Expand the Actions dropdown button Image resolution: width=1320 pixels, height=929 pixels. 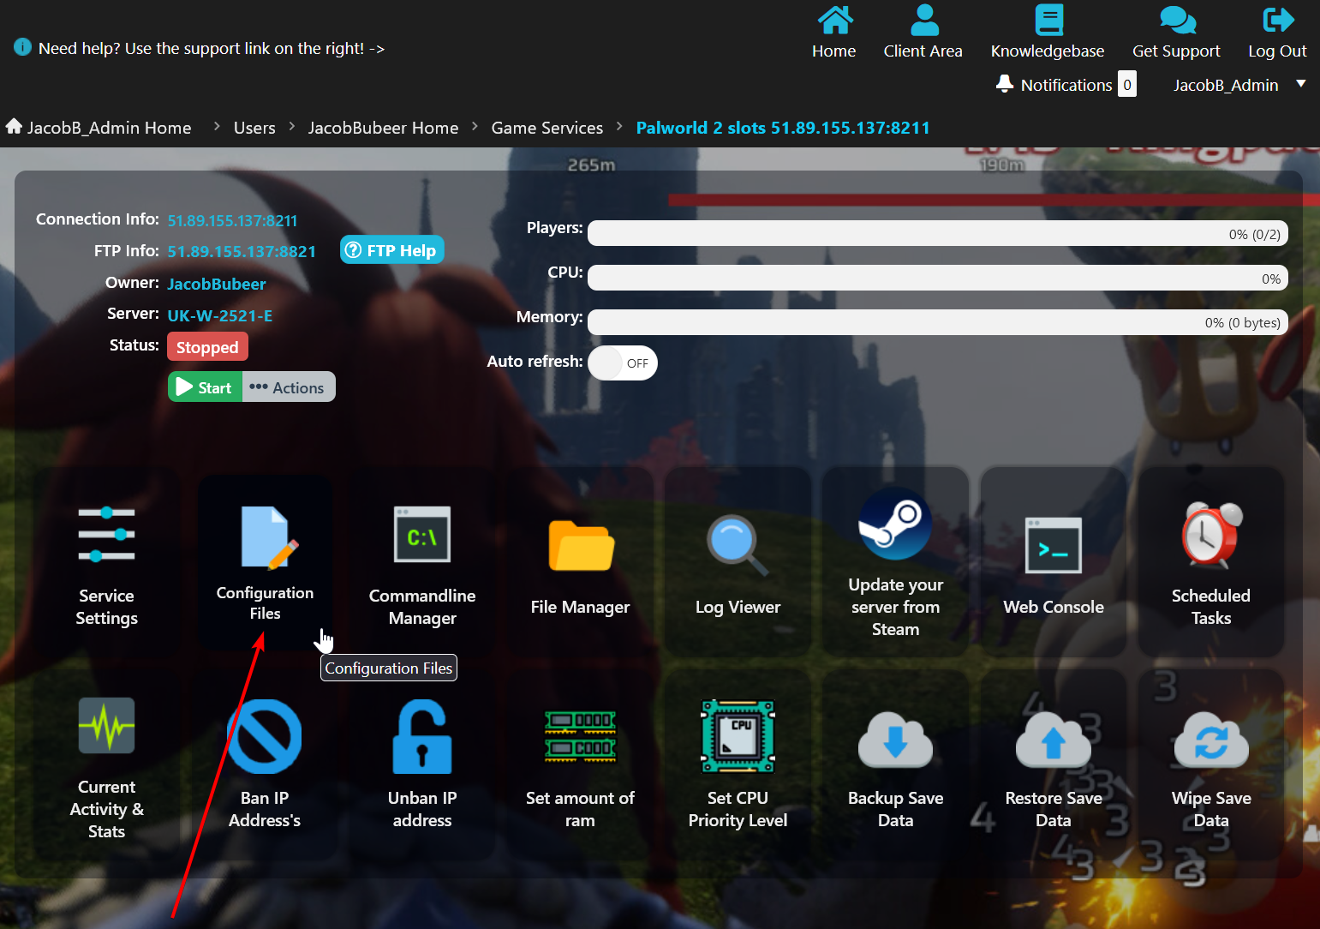tap(289, 387)
